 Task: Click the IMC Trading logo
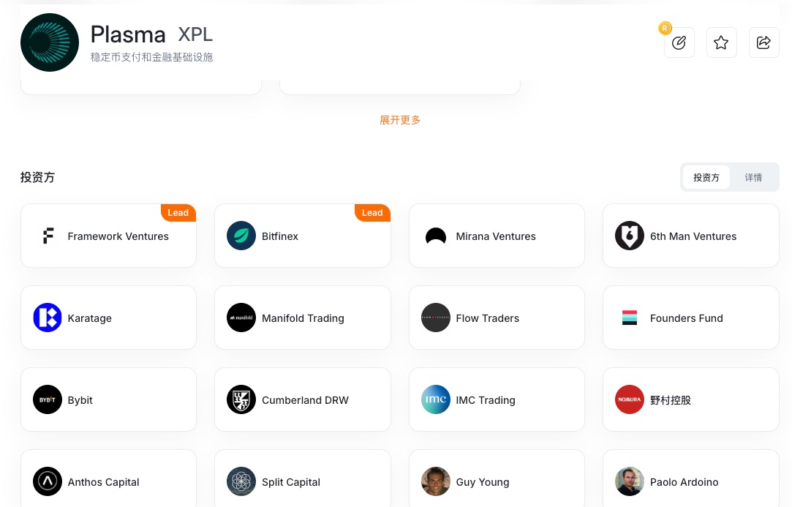[436, 399]
